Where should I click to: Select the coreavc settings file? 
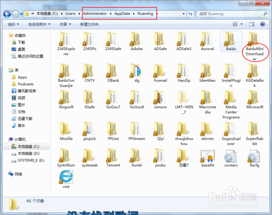231,158
